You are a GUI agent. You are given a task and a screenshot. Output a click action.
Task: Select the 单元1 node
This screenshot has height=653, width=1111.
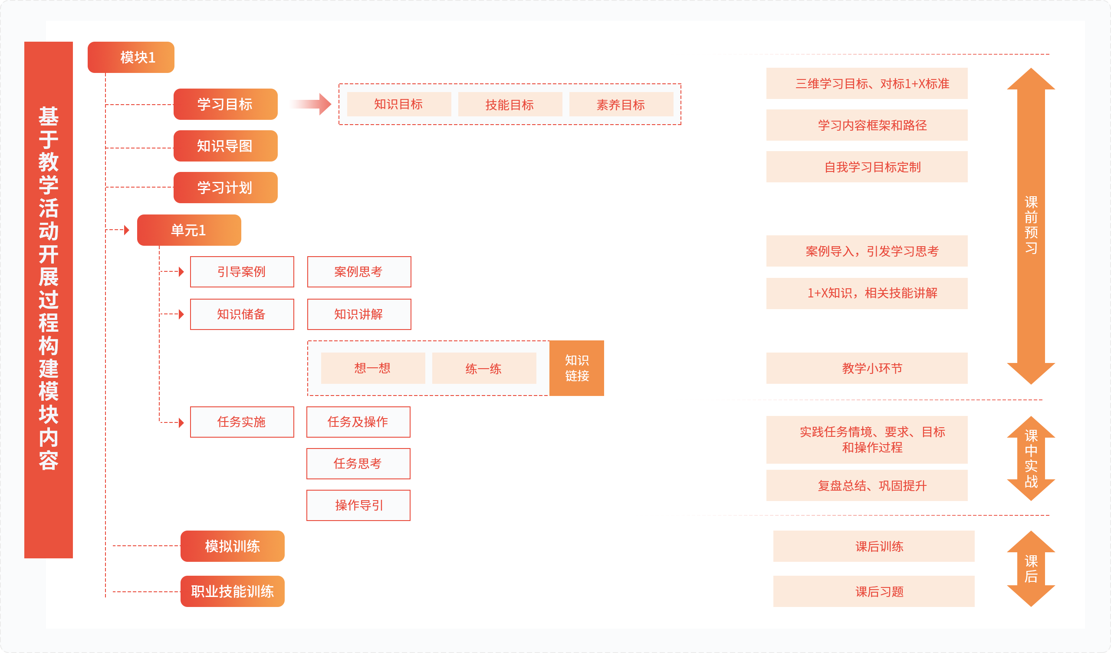click(189, 230)
